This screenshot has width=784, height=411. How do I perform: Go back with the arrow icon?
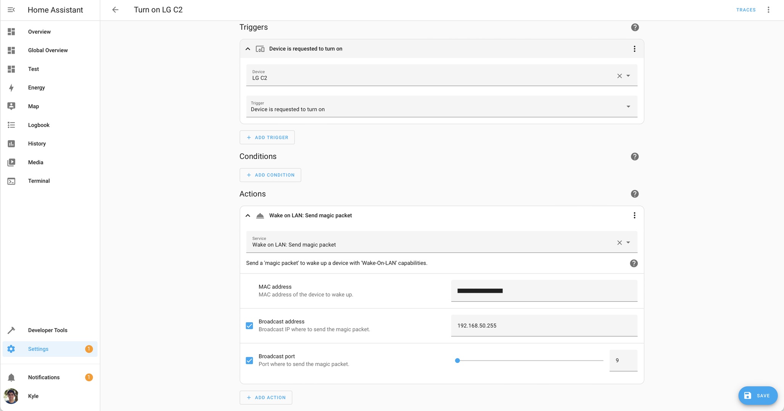pos(115,10)
